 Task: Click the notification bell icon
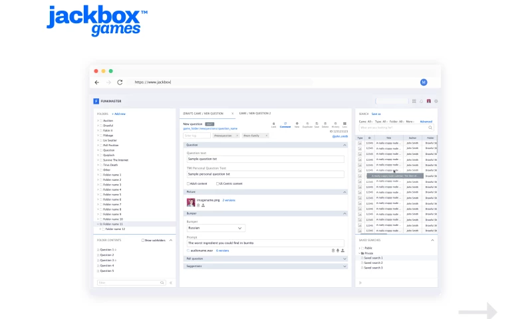pos(421,101)
